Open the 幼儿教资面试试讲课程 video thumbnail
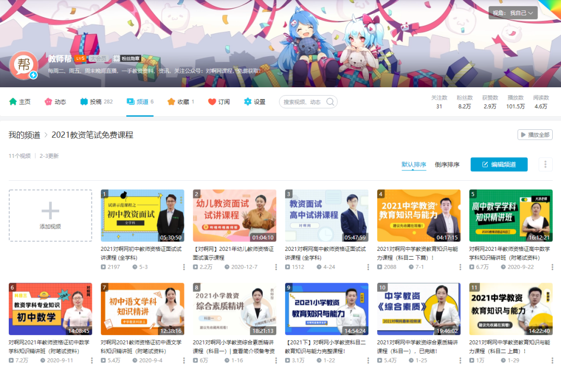The width and height of the screenshot is (561, 375). coord(234,216)
